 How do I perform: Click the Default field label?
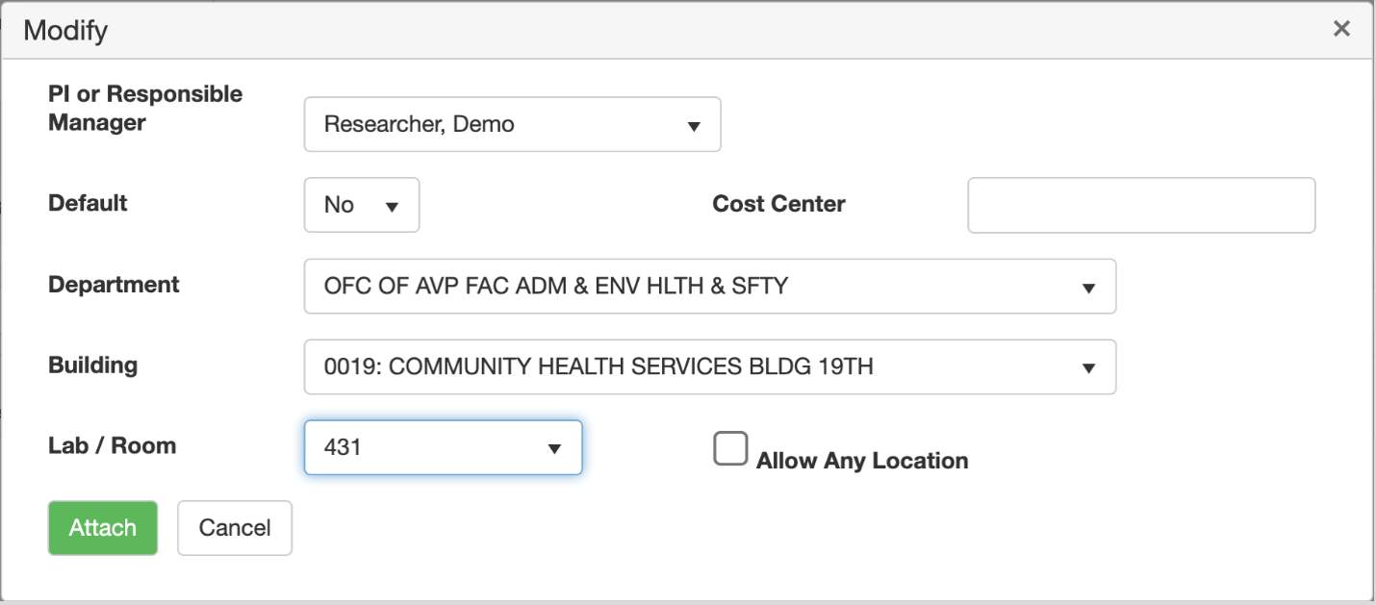click(88, 203)
